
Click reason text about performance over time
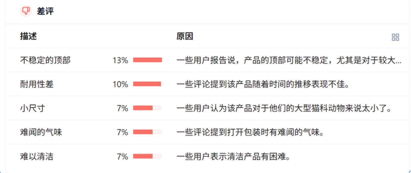click(263, 84)
